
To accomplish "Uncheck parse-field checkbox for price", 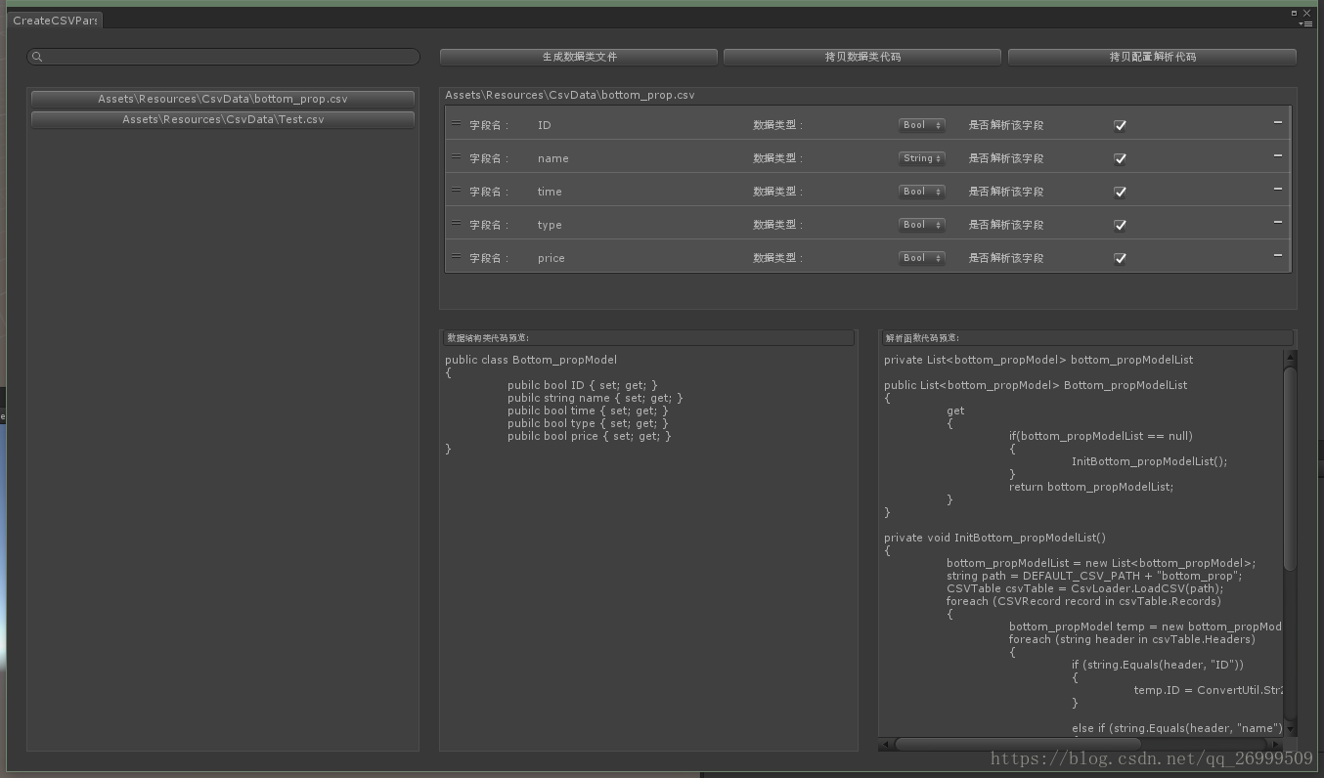I will [1120, 258].
